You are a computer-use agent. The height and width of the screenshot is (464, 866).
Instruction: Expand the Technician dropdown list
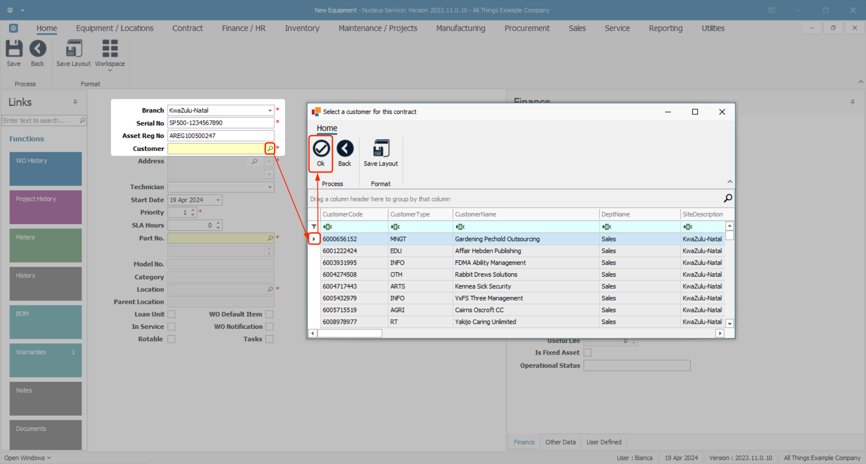pyautogui.click(x=270, y=187)
